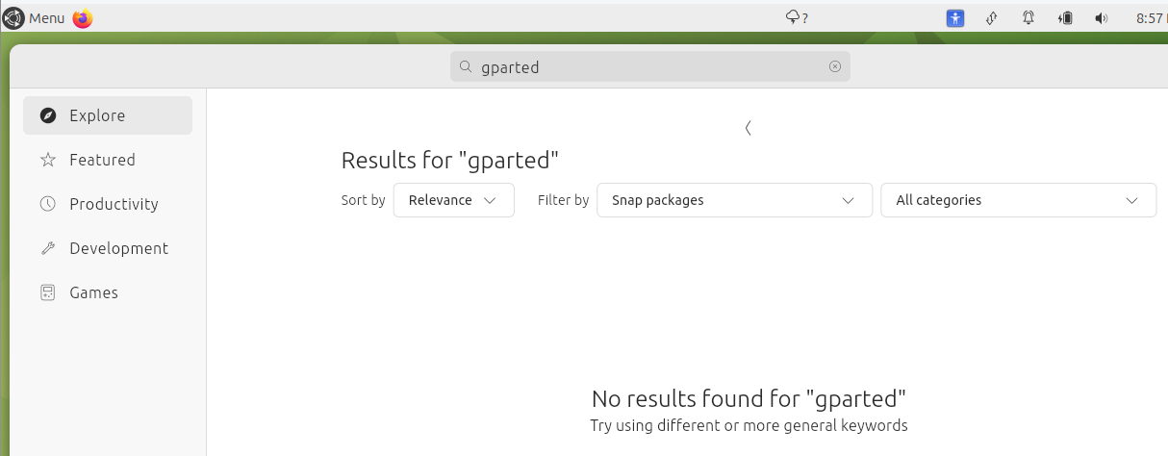Select Explore in the sidebar
Screen dimensions: 1168x456
point(108,115)
